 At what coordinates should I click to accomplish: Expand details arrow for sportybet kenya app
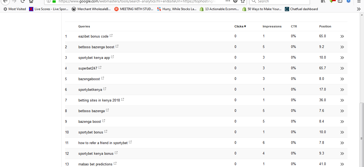[x=342, y=58]
